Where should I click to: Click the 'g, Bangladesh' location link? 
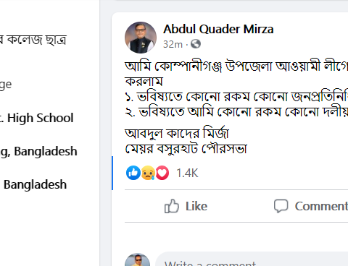pos(38,152)
